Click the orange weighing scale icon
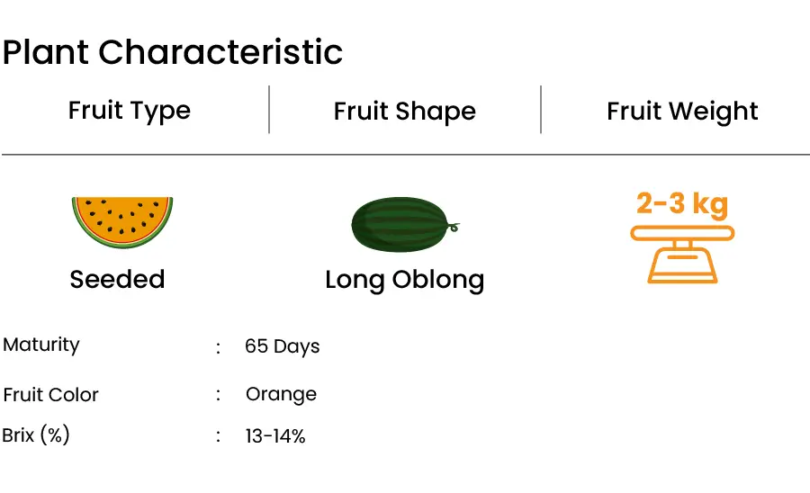Image resolution: width=810 pixels, height=493 pixels. pos(682,255)
